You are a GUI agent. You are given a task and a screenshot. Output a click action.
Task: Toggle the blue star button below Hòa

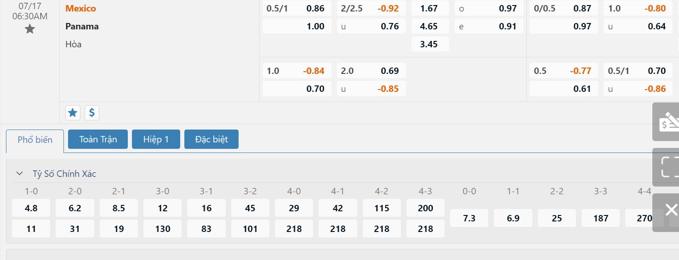tap(73, 113)
